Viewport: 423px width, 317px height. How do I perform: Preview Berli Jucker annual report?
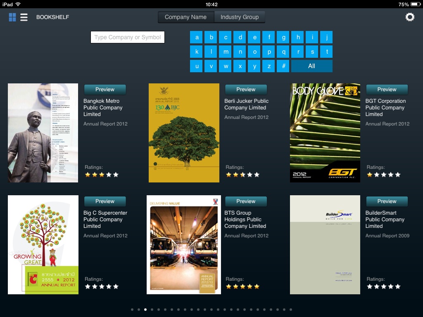tap(246, 90)
